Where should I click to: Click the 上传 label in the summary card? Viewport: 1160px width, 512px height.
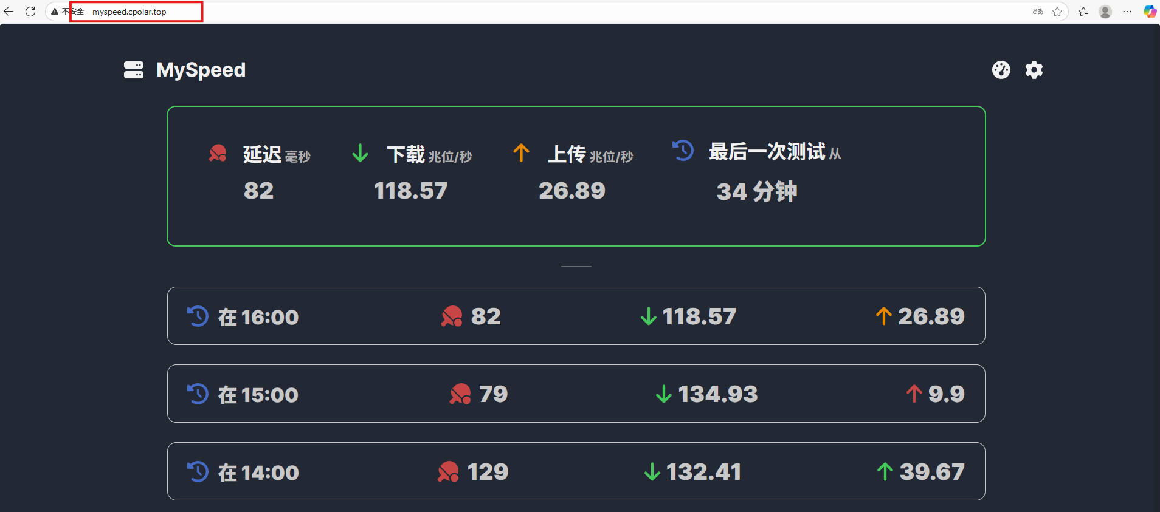pos(567,154)
